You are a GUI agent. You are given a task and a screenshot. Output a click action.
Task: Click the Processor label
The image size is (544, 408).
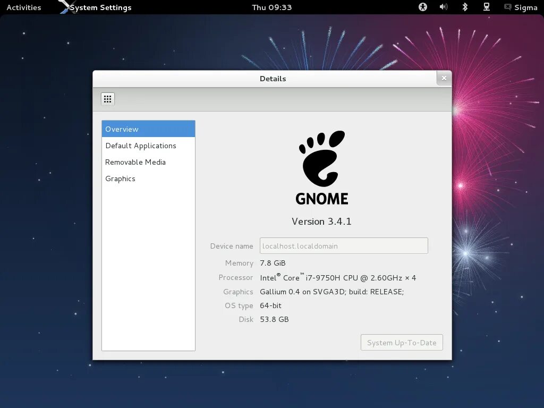point(235,277)
